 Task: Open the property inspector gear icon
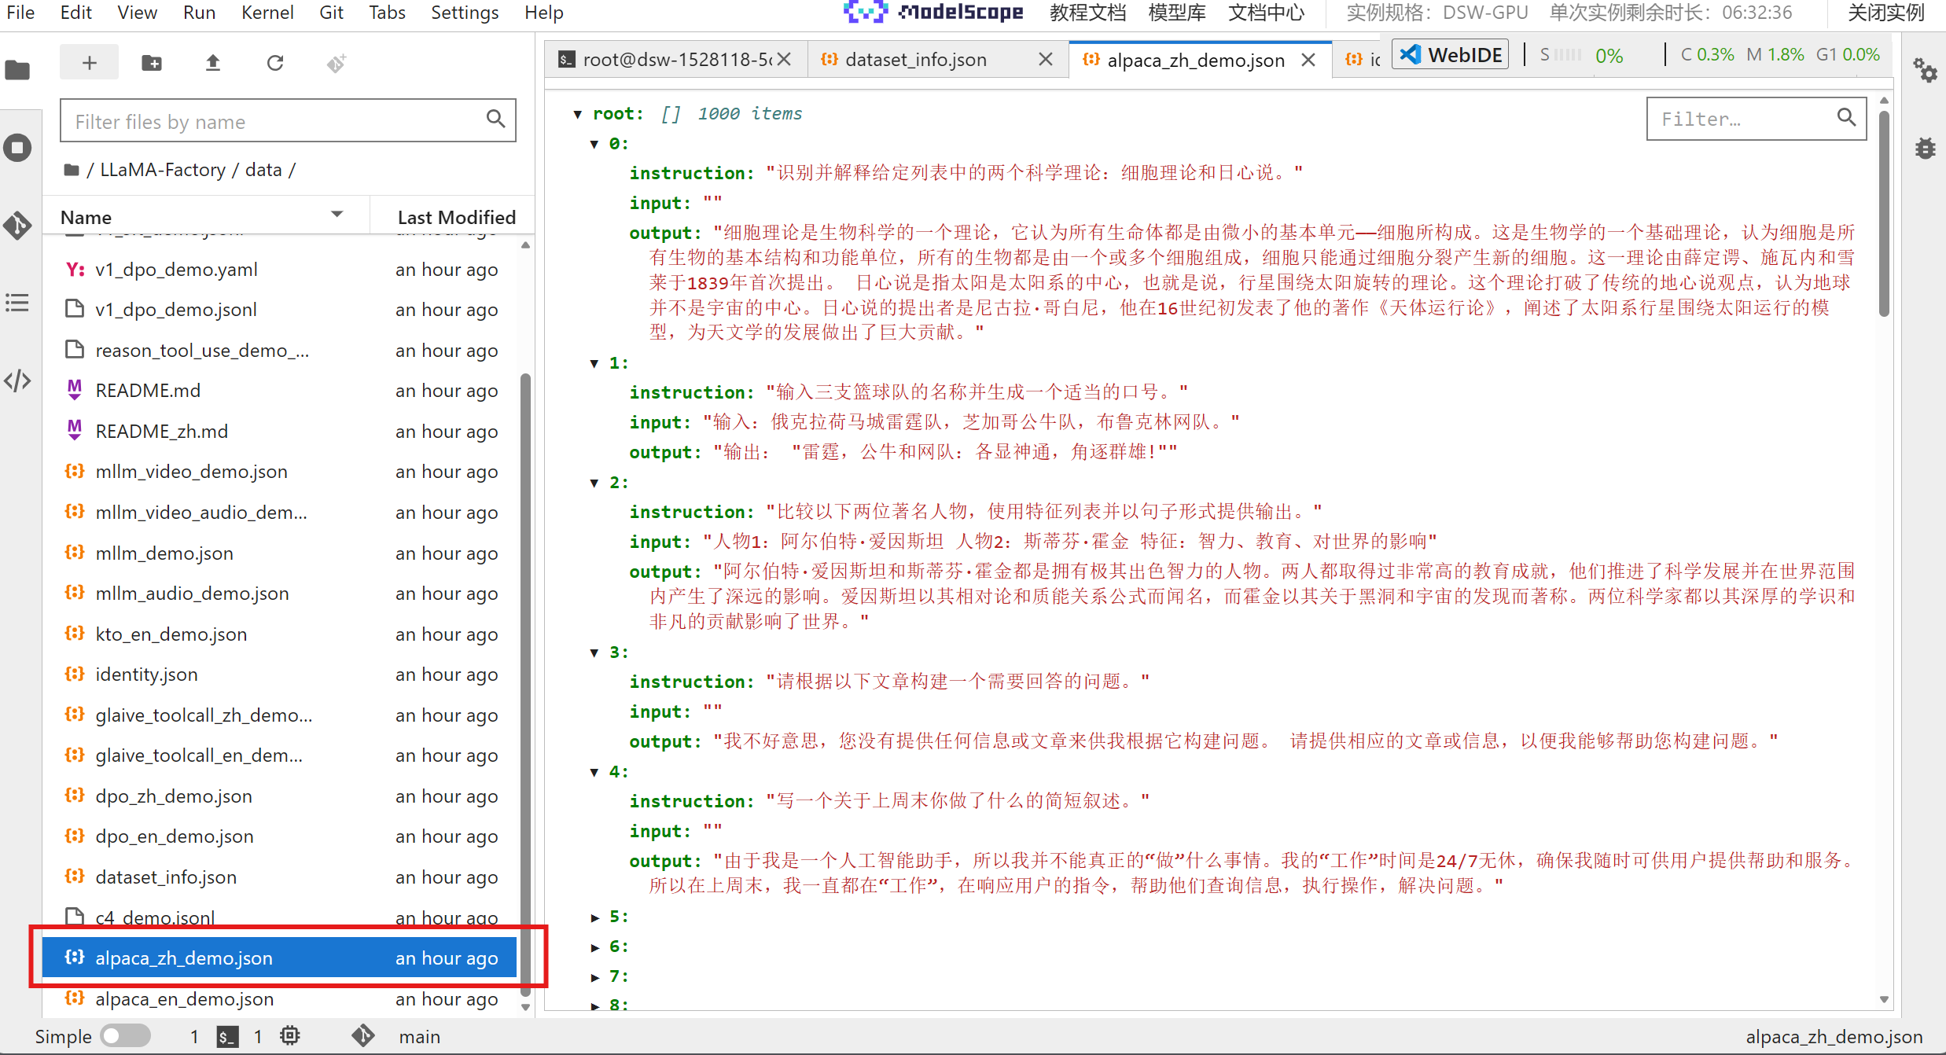pyautogui.click(x=1925, y=71)
